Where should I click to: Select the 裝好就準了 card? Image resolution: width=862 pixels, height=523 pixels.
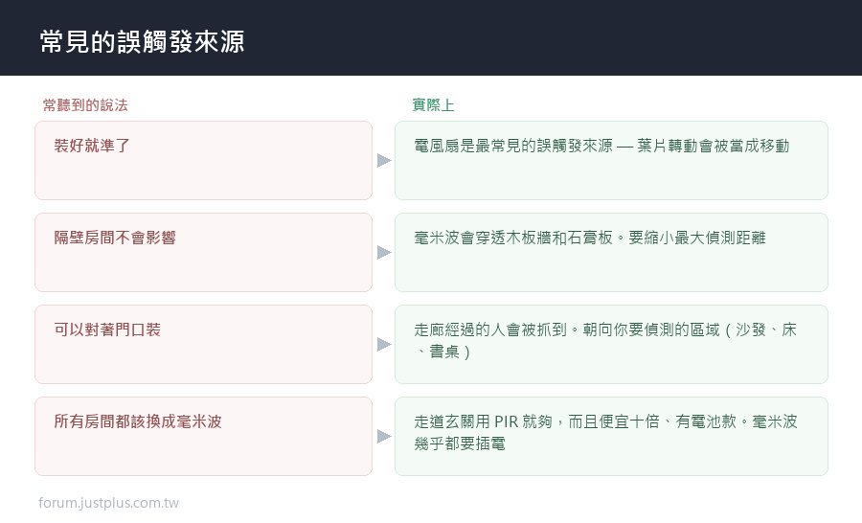point(203,161)
